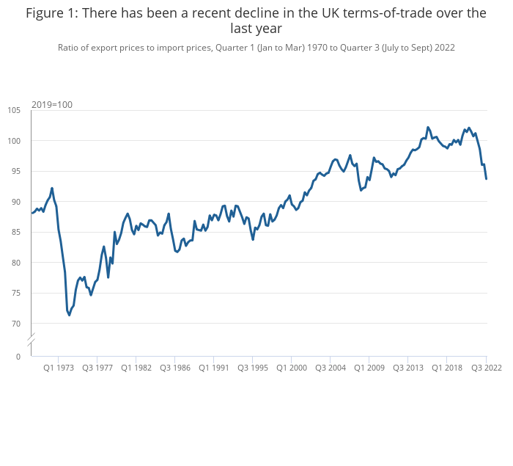Click the y-axis break symbol
The height and width of the screenshot is (466, 513).
coord(32,341)
